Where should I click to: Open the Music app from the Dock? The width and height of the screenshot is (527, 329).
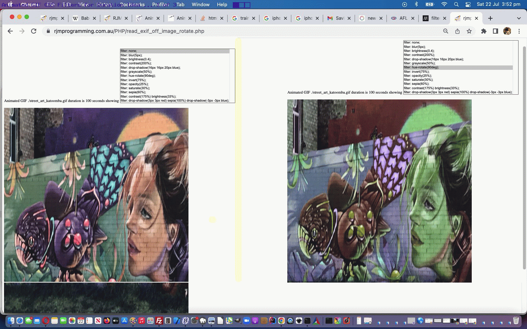[x=142, y=321]
